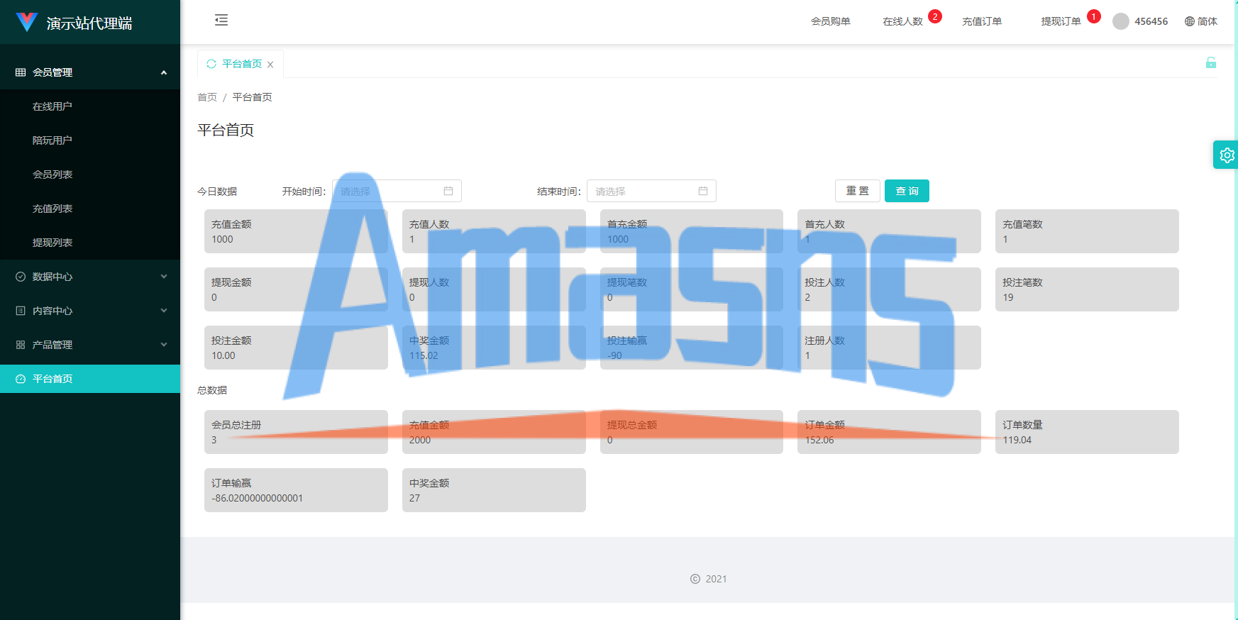Select 平台首页 in the sidebar
1238x620 pixels.
click(x=90, y=379)
